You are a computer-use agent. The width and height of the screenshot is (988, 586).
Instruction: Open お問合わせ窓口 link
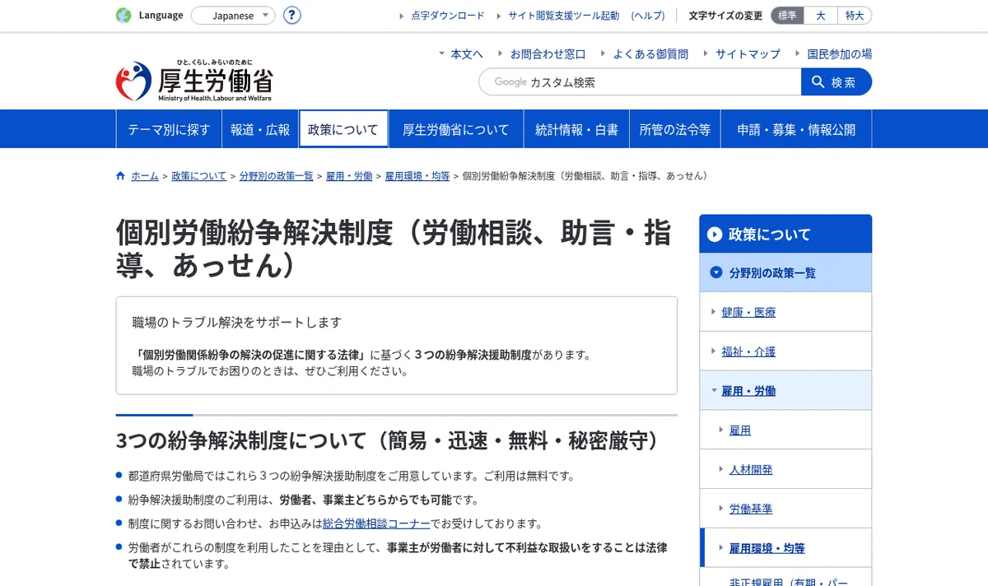(548, 54)
